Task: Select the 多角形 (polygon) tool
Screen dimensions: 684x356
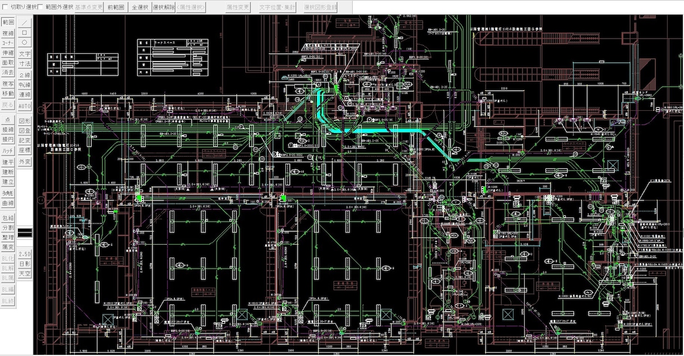Action: [8, 194]
